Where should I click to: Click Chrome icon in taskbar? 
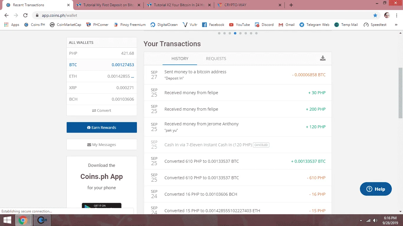pos(23,220)
